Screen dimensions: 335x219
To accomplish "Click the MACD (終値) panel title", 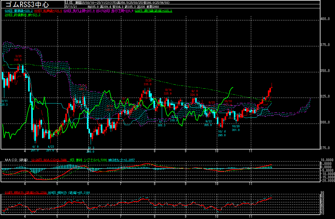I will pyautogui.click(x=15, y=160).
